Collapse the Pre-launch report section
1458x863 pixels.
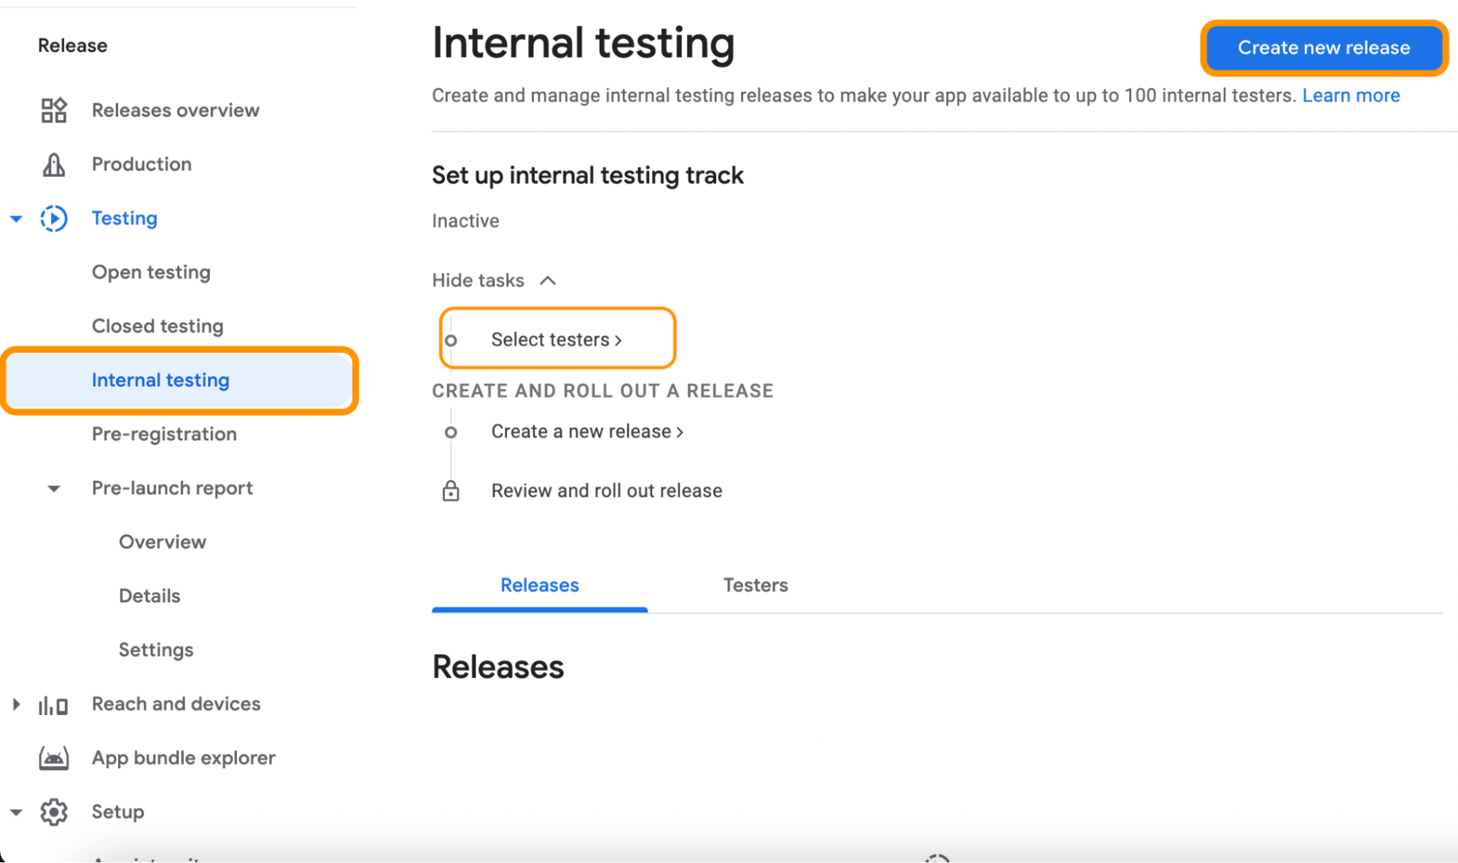click(53, 488)
